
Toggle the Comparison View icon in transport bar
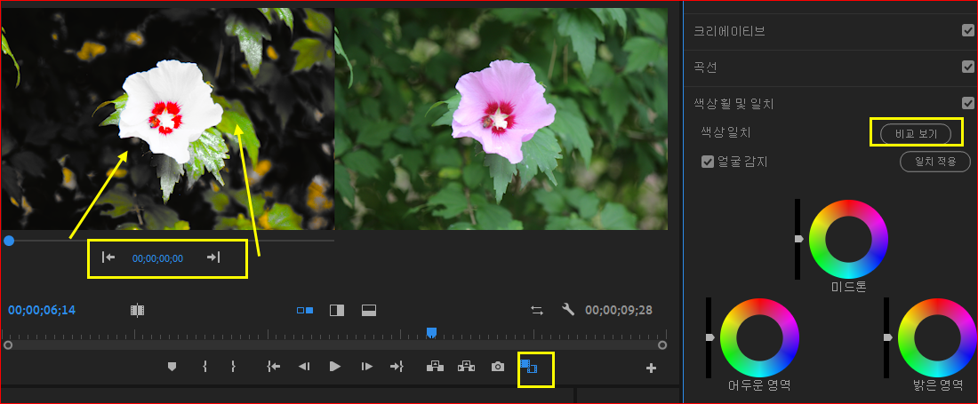pyautogui.click(x=529, y=366)
